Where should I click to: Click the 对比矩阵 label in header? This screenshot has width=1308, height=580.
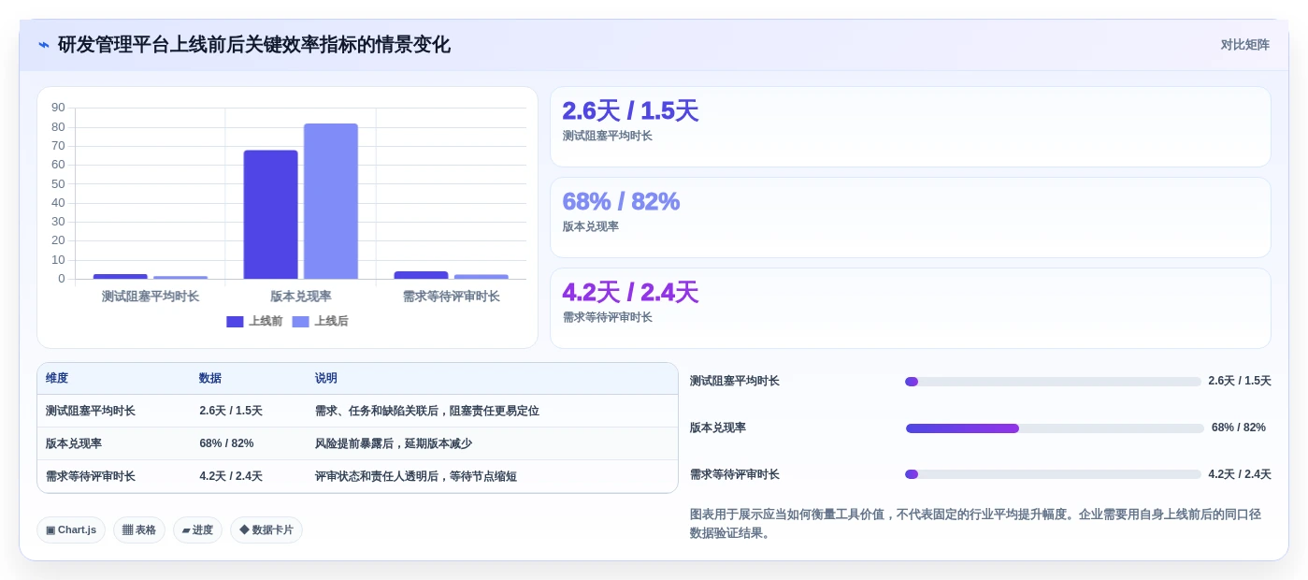pos(1244,45)
